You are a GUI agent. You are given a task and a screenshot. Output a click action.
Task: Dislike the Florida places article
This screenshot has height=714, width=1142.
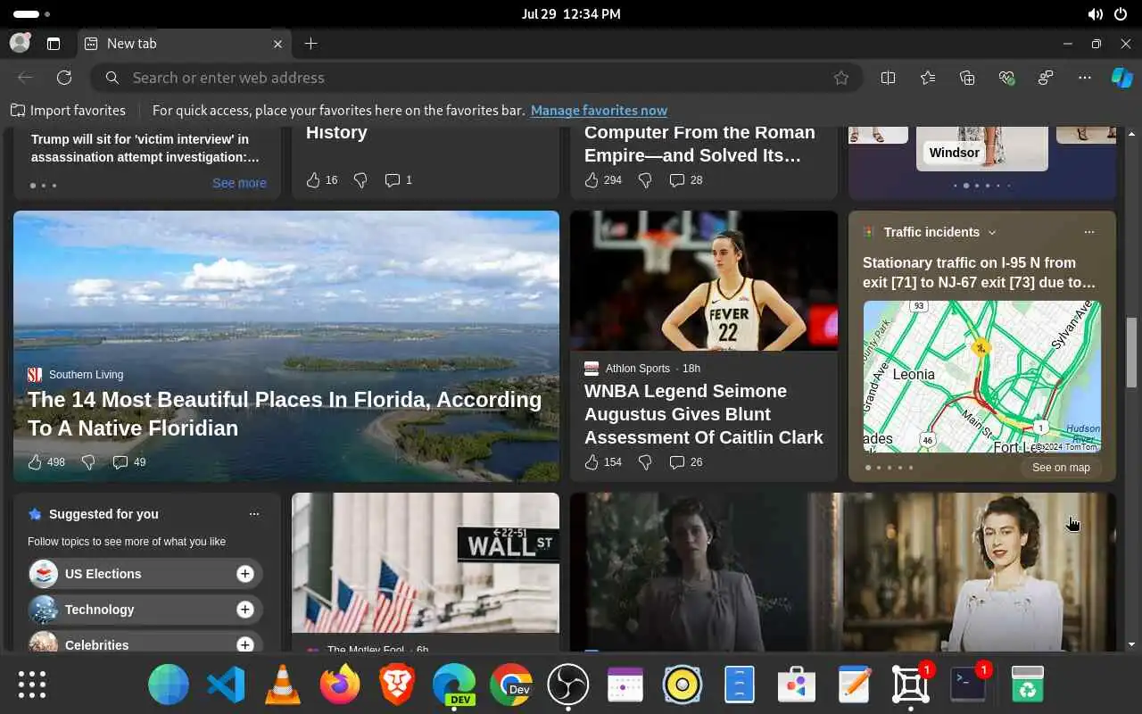point(88,462)
